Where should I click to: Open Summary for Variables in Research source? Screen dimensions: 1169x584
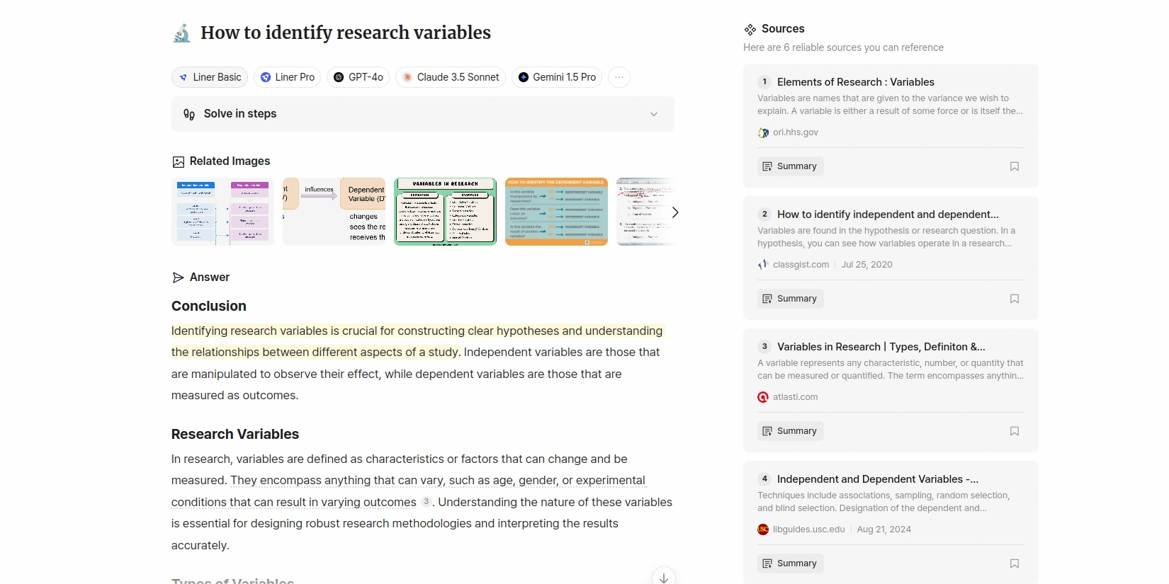pos(790,431)
